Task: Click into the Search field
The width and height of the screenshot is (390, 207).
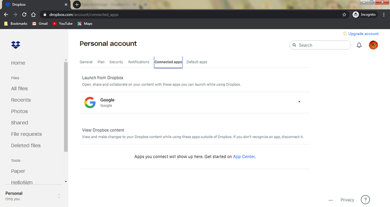Action: [320, 45]
